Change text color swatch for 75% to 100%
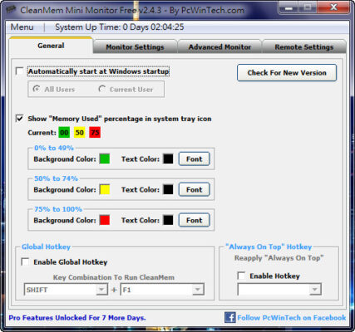The height and width of the screenshot is (332, 355). coord(168,220)
